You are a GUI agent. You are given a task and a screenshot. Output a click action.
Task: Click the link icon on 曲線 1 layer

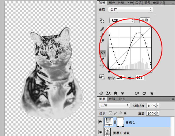[x=115, y=122]
